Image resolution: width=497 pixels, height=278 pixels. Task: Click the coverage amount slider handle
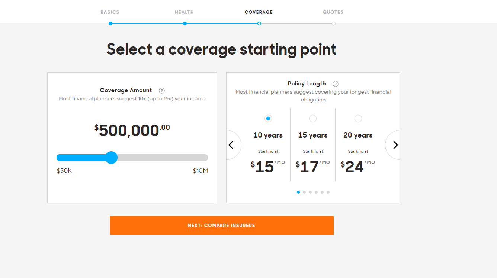[111, 158]
